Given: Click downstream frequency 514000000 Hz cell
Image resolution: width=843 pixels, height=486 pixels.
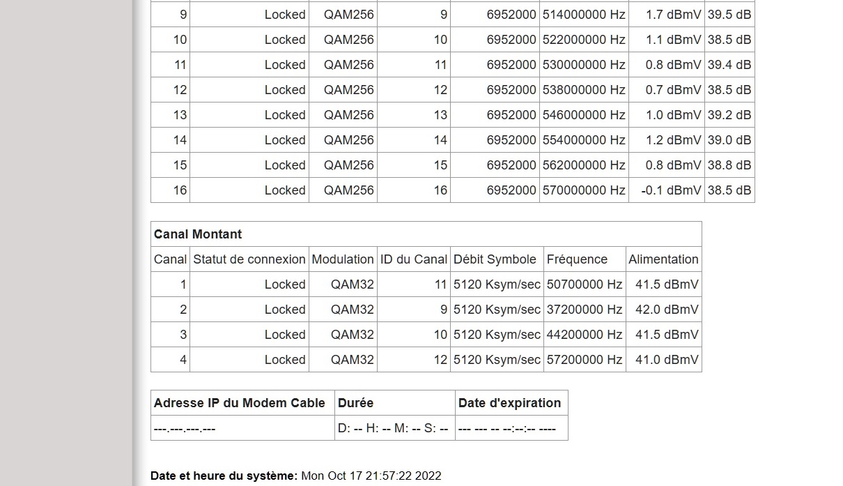Looking at the screenshot, I should [584, 15].
